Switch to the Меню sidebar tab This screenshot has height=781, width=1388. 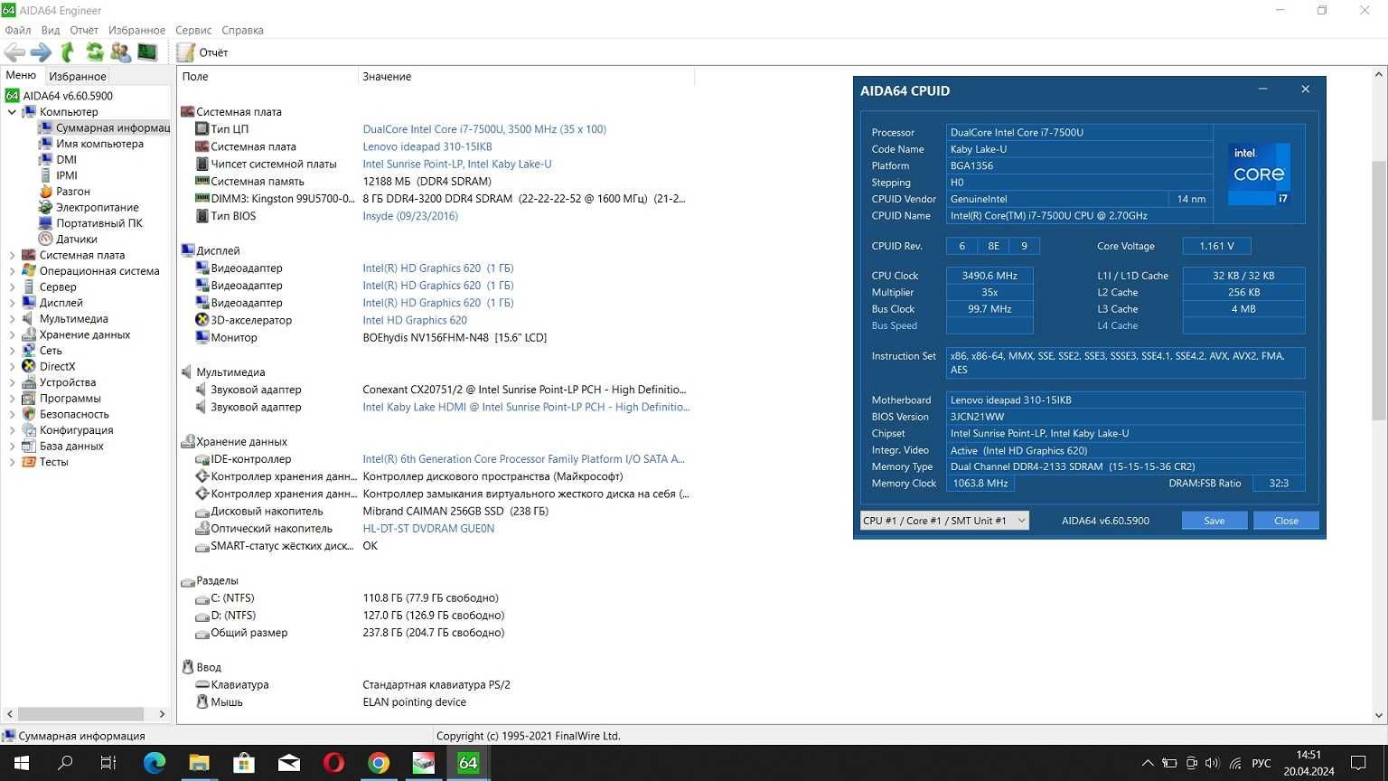click(21, 76)
